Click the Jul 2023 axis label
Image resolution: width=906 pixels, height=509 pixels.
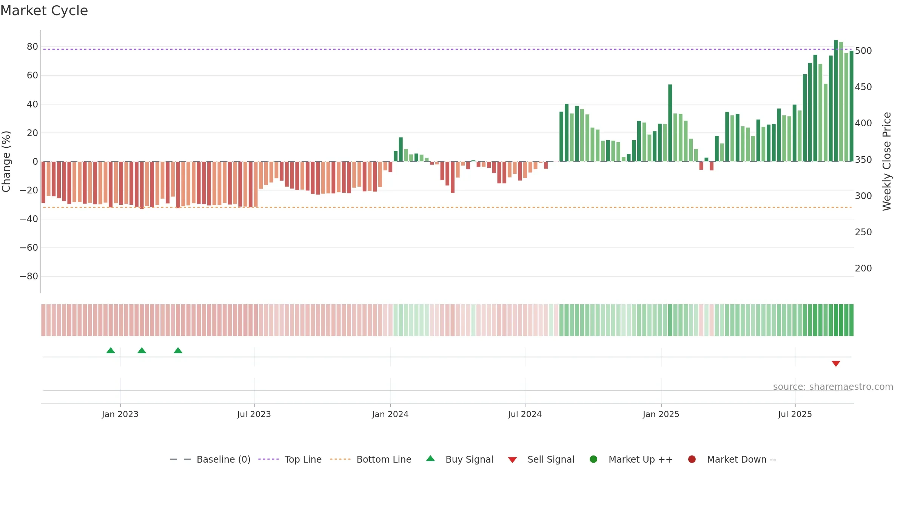tap(254, 414)
